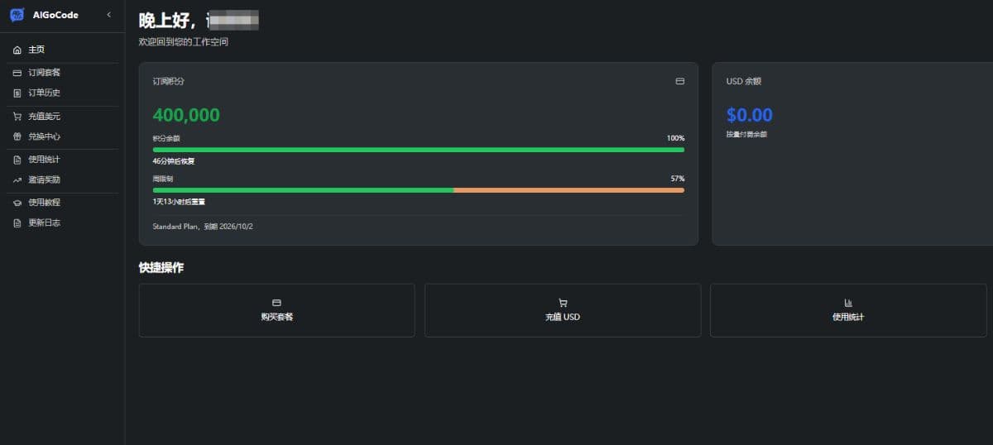Click the AIGoCode logo icon

pyautogui.click(x=17, y=15)
